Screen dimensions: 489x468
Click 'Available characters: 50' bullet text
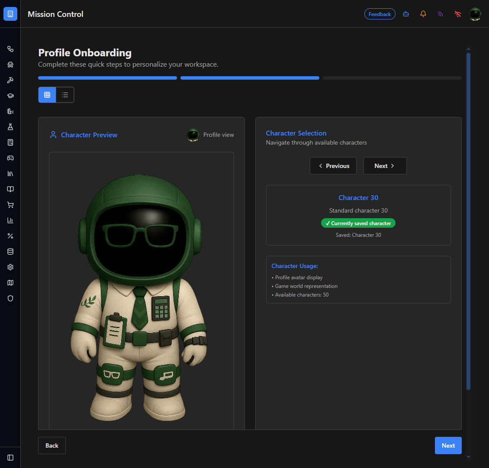pos(302,295)
